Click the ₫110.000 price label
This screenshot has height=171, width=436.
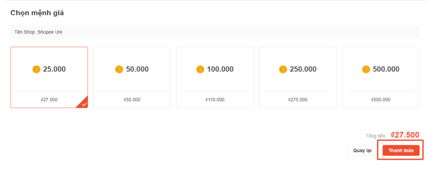215,100
